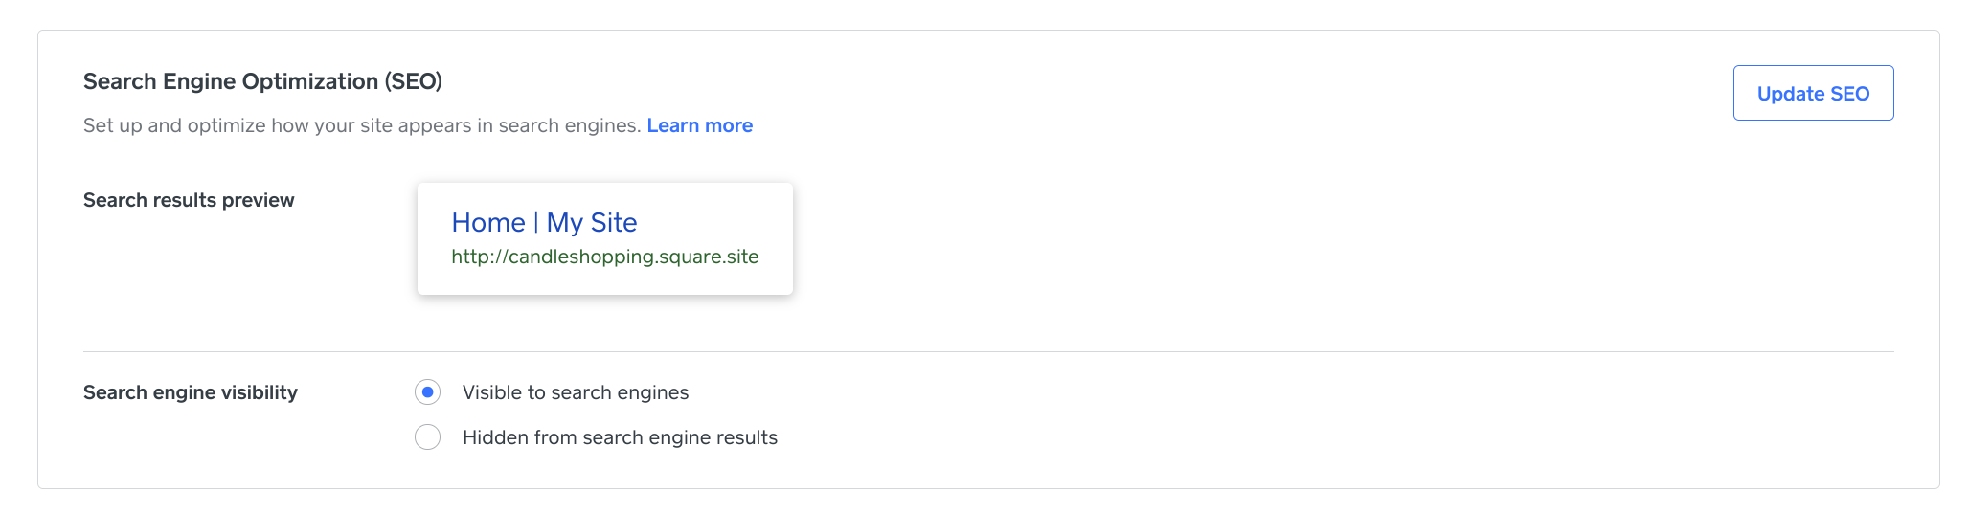Click the Update SEO button

point(1813,93)
